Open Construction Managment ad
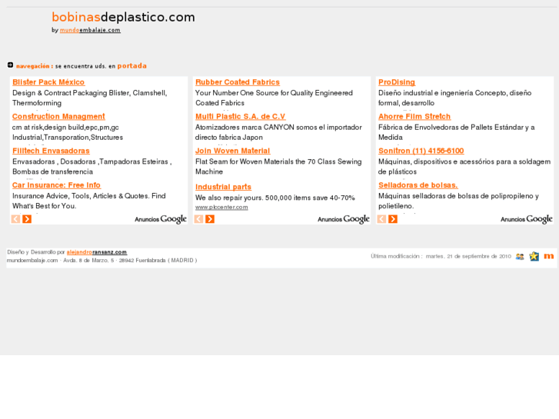 coord(58,117)
